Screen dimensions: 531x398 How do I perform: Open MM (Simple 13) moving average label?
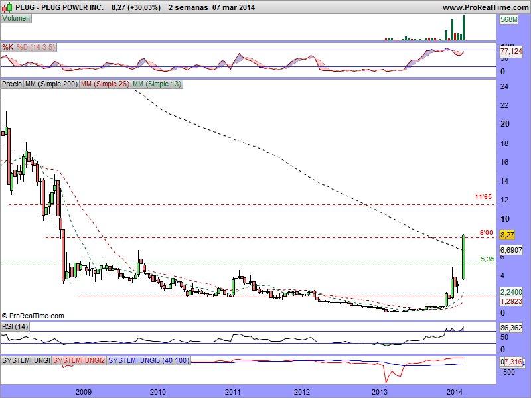pos(157,84)
